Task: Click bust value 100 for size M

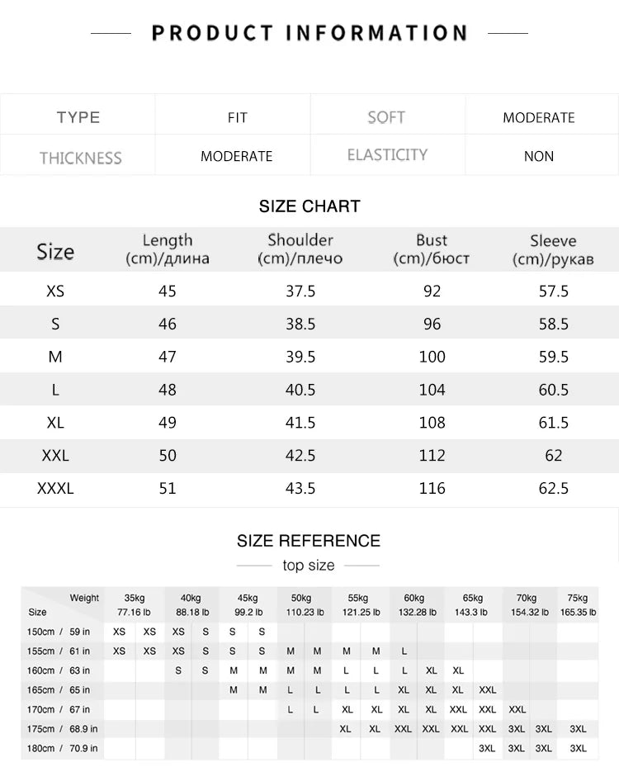Action: (x=432, y=357)
